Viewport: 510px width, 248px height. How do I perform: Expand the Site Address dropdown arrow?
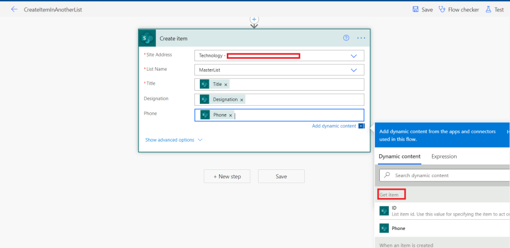[x=354, y=56]
